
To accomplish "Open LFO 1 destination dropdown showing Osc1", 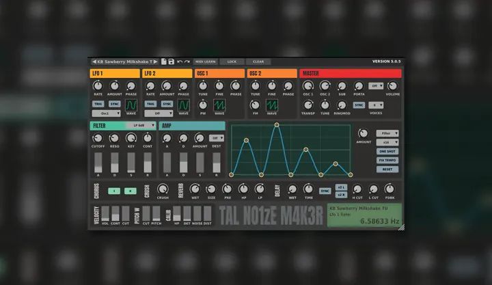I will click(106, 113).
